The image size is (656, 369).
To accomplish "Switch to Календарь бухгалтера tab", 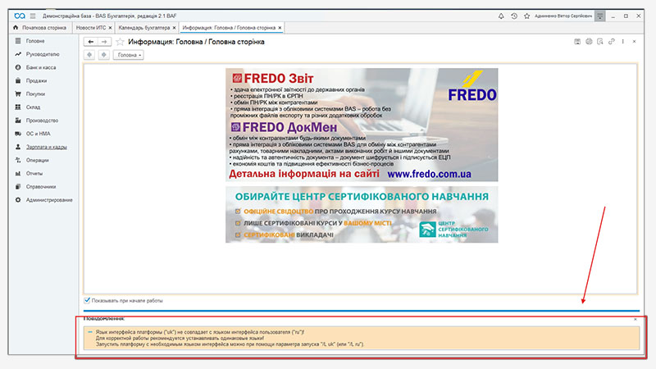I will (x=144, y=28).
